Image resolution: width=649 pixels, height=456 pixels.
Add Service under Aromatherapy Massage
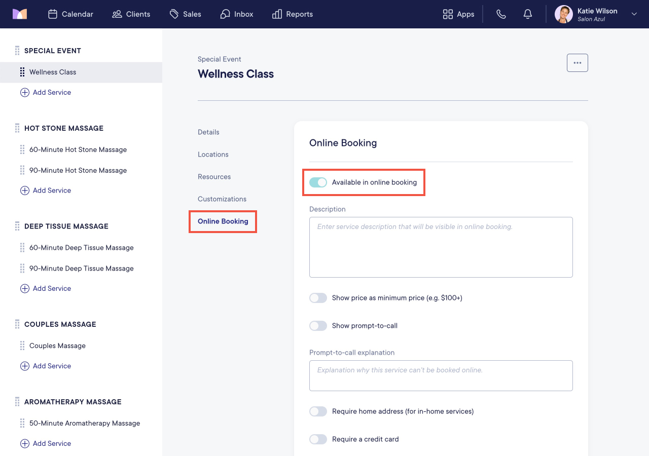46,443
